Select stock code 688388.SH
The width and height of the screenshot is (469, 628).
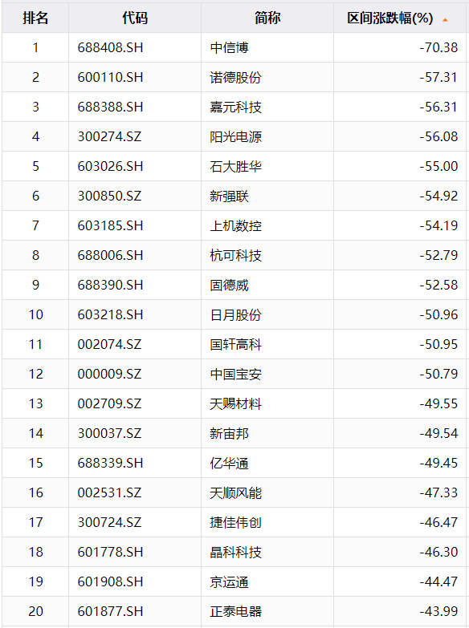pos(110,107)
